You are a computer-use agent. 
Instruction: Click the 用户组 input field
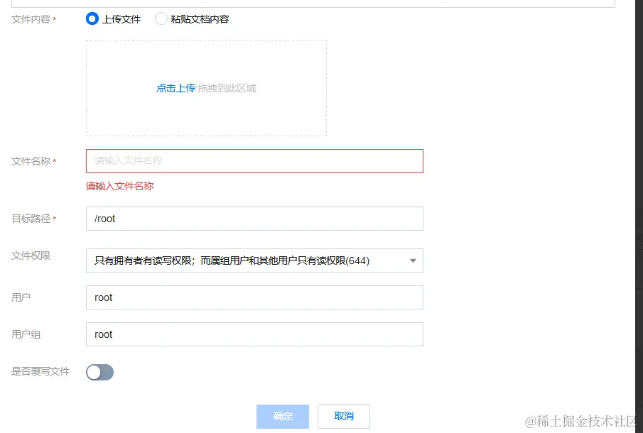(254, 334)
